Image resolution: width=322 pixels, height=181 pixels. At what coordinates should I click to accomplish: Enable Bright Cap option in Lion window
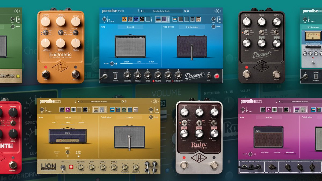pos(57,156)
